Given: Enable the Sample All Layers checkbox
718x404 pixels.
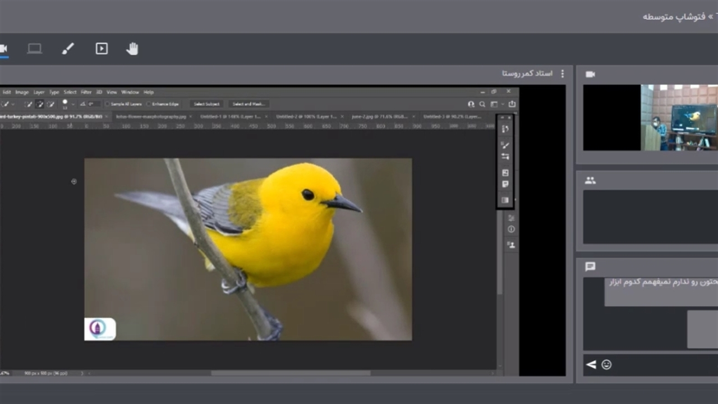Looking at the screenshot, I should click(x=108, y=104).
